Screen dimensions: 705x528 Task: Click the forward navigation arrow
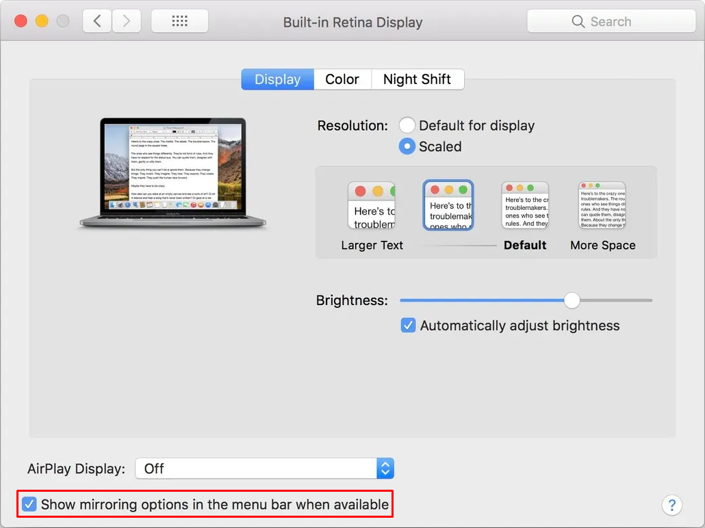point(126,21)
